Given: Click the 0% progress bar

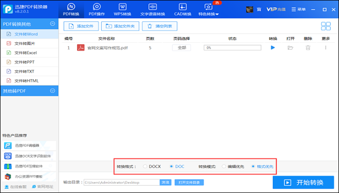Looking at the screenshot, I should [232, 48].
